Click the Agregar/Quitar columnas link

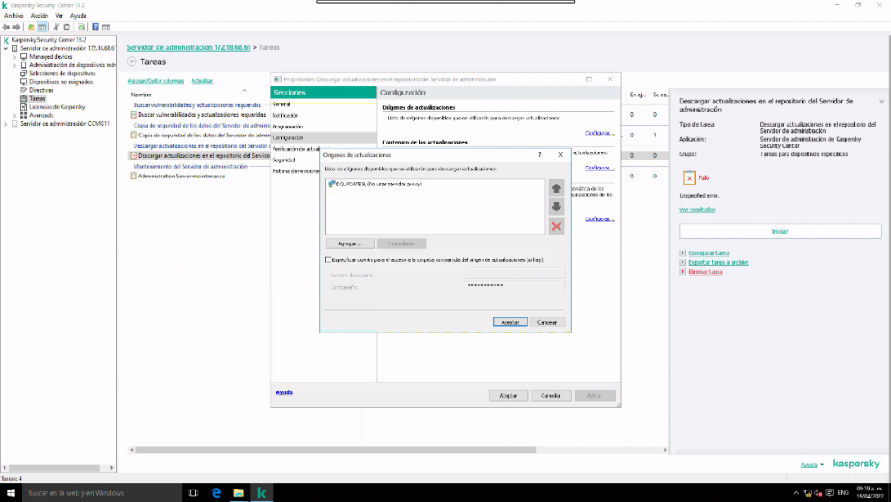[x=156, y=81]
